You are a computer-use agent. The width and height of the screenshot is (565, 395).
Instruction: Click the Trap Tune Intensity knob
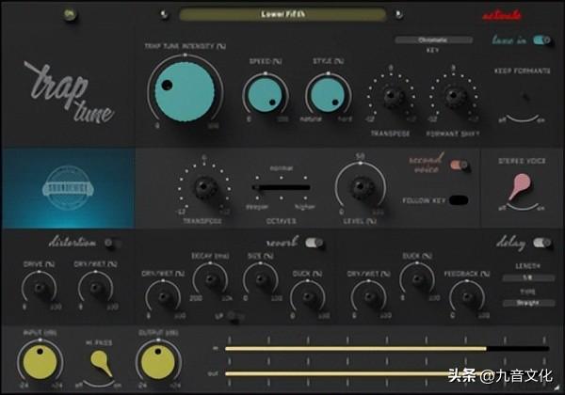(x=185, y=90)
